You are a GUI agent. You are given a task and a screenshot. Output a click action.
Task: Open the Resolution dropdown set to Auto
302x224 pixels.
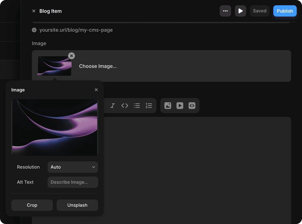[x=73, y=167]
